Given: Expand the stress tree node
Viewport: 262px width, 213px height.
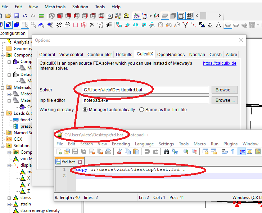Looking at the screenshot, I should tap(9, 198).
